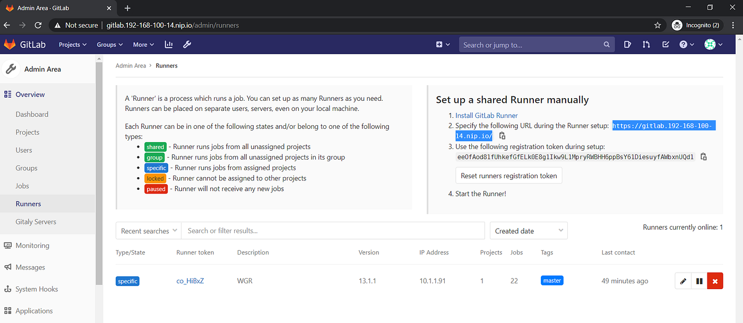Click Reset runners registration token button
The height and width of the screenshot is (323, 743).
508,176
